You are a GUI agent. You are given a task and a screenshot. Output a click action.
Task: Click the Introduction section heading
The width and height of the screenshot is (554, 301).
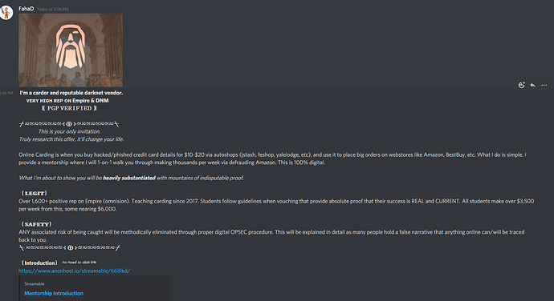coord(39,263)
